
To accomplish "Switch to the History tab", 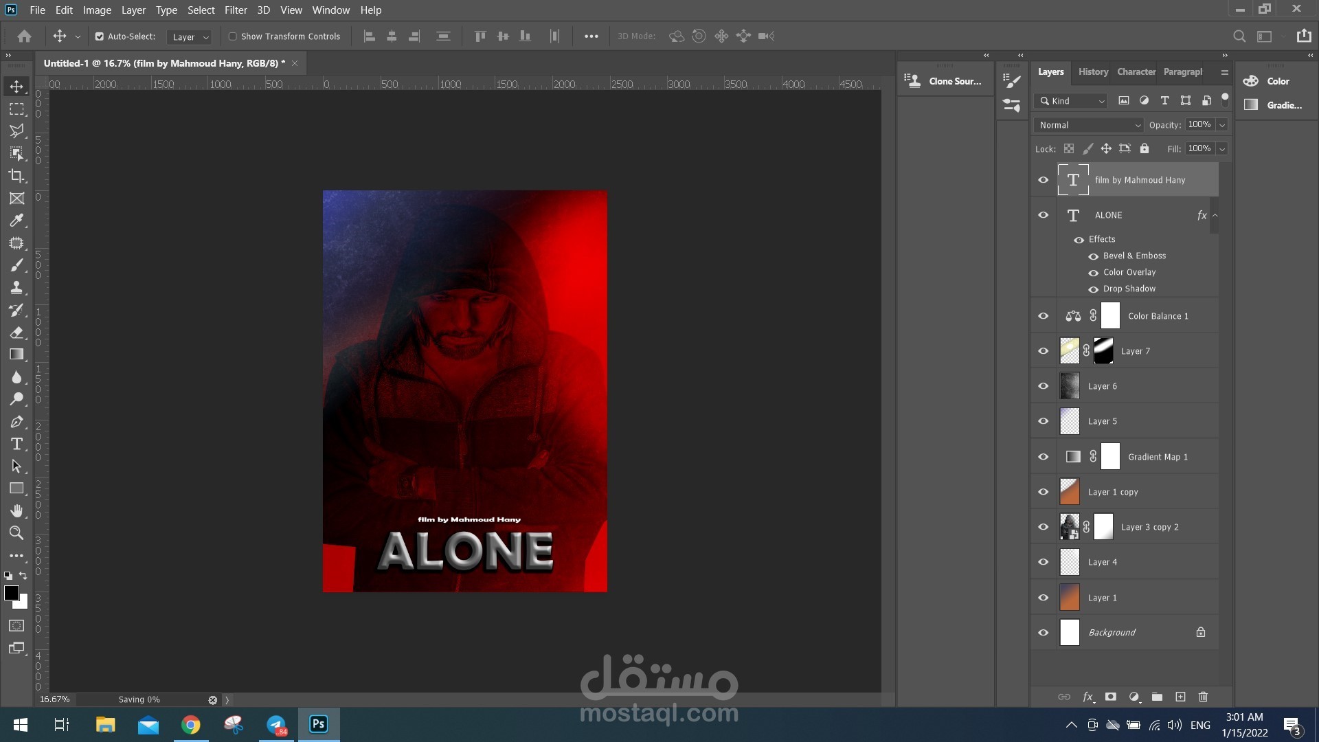I will pyautogui.click(x=1092, y=71).
